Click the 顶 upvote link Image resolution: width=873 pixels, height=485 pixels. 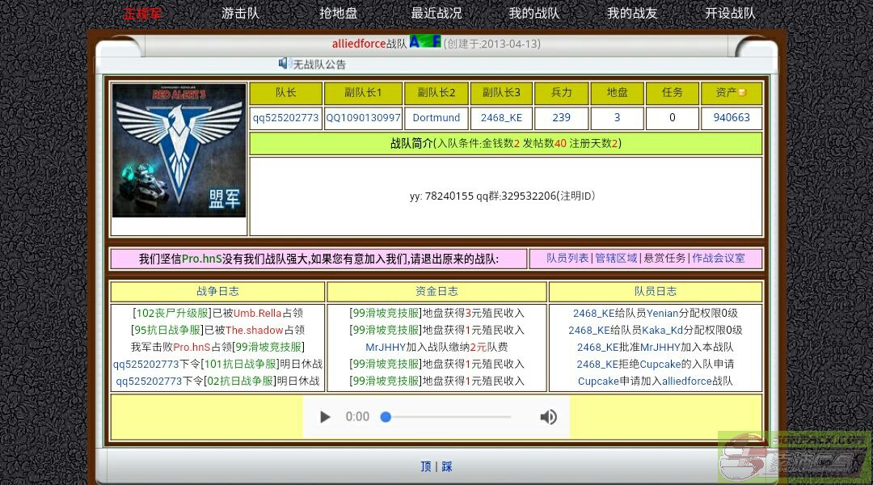(x=426, y=466)
